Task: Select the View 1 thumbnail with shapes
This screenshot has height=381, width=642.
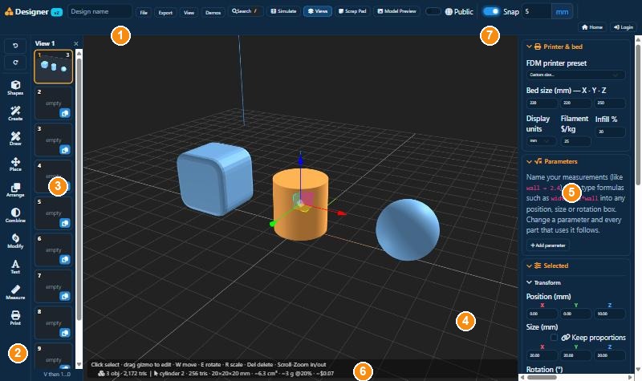Action: tap(54, 67)
